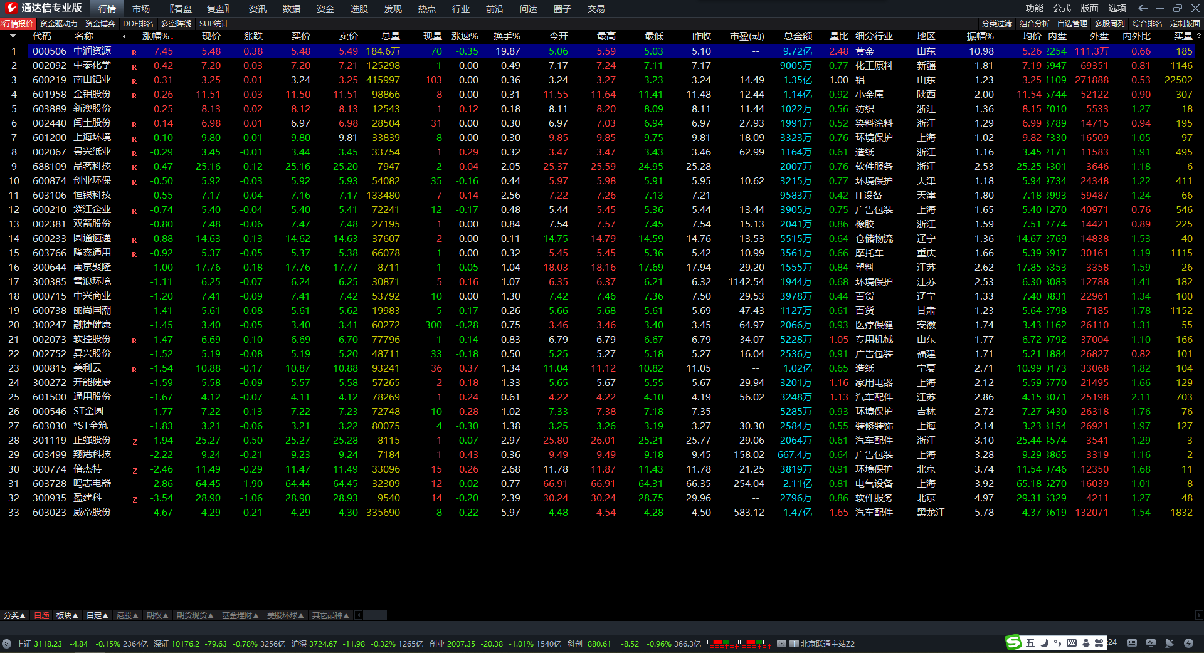
Task: Click the 组合分析 button
Action: (x=1035, y=24)
